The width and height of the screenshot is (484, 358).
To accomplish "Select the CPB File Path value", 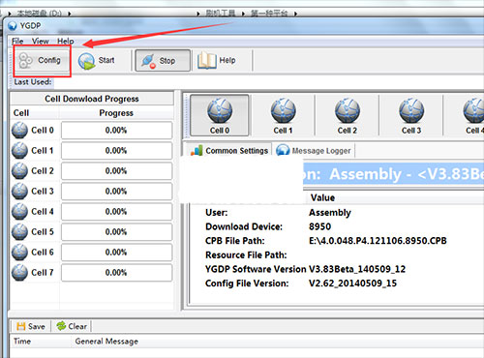I will (x=378, y=241).
